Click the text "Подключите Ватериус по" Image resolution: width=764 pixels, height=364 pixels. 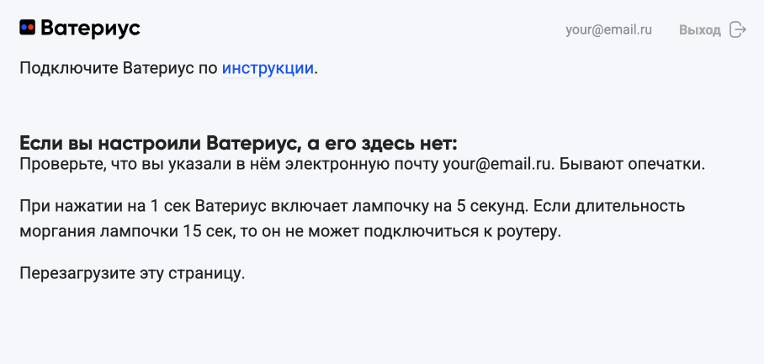pos(118,68)
